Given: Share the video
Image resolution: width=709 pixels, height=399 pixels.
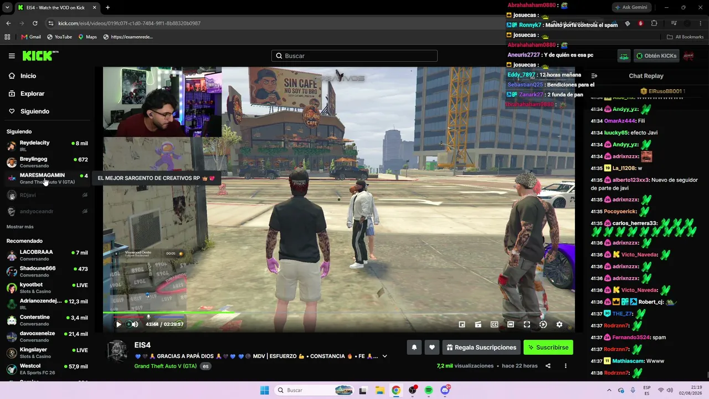Looking at the screenshot, I should pyautogui.click(x=548, y=366).
